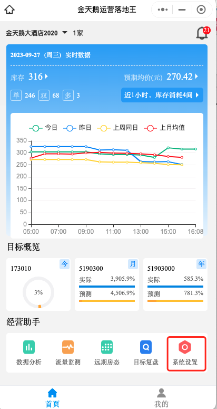Switch to the 首页 bottom tab
Screen dimensions: 217x409
click(x=53, y=397)
